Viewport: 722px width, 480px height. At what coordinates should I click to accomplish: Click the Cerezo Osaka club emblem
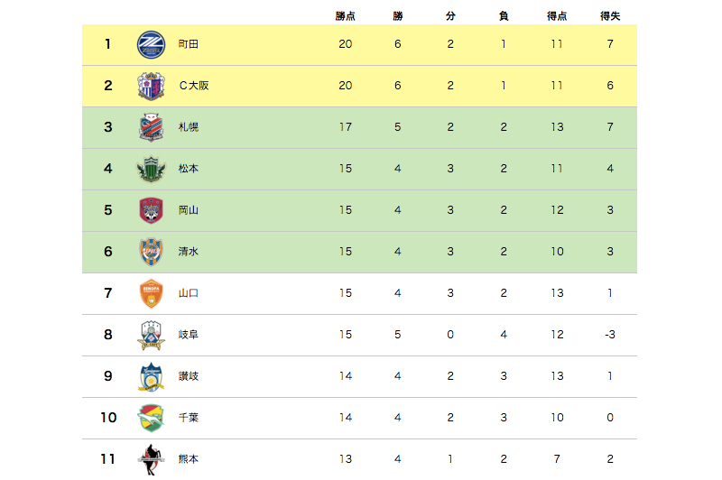click(151, 86)
